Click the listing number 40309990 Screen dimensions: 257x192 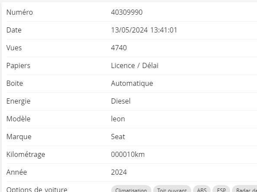click(x=127, y=12)
